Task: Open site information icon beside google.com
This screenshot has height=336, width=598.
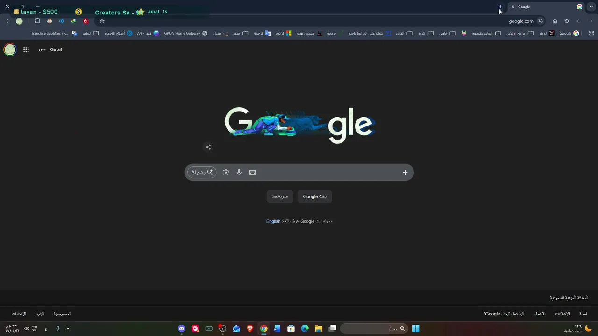Action: pyautogui.click(x=541, y=21)
